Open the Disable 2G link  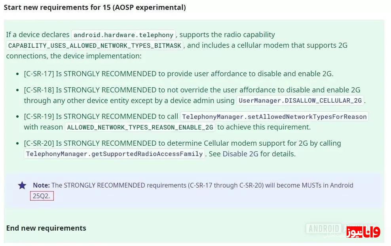pos(240,154)
